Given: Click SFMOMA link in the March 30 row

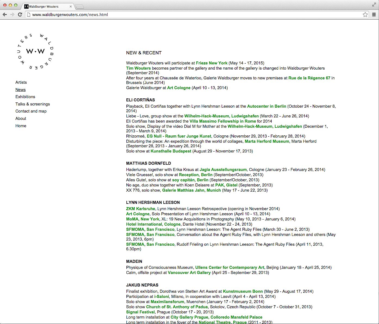Looking at the screenshot, I should click(x=150, y=229).
